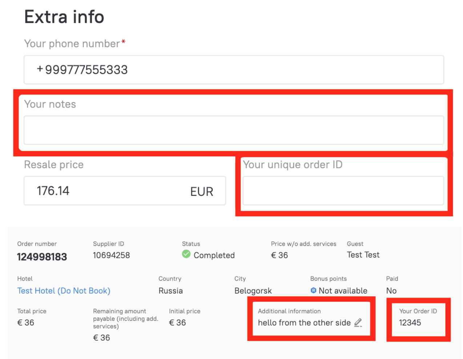Click the country value Russia
463x359 pixels.
pos(170,291)
